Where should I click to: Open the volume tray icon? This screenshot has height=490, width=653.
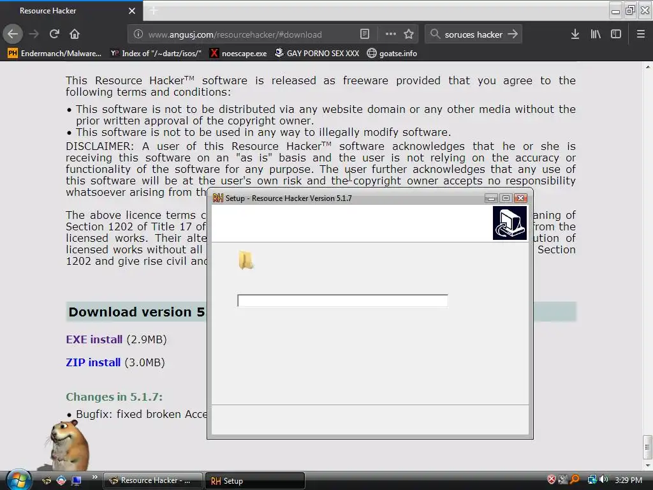point(603,480)
